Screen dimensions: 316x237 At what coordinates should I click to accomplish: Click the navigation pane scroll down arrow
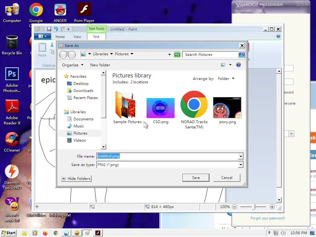pyautogui.click(x=103, y=147)
